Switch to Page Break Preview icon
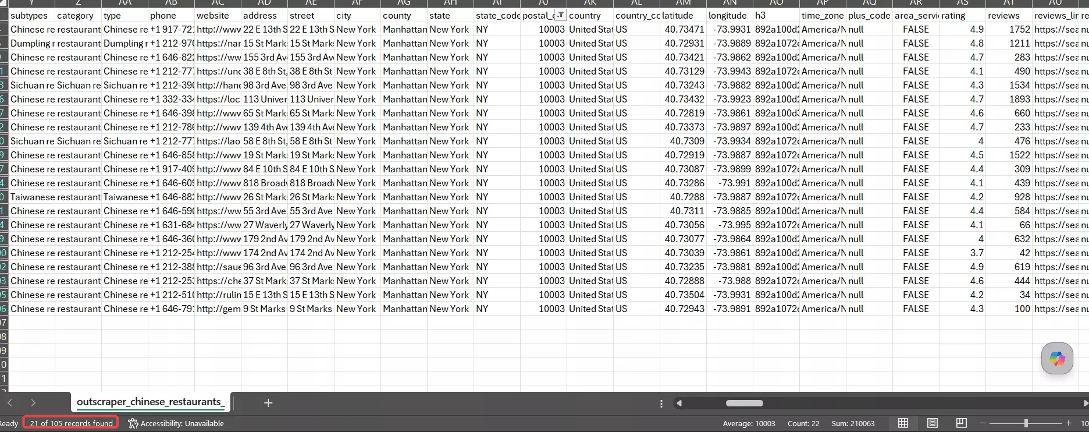Screen dimensions: 1089x432 tap(961, 423)
